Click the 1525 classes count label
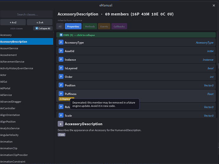219x164 pixels. click(x=16, y=29)
